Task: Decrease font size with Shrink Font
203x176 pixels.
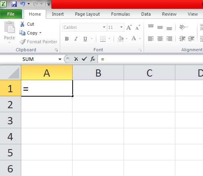Action: (138, 27)
